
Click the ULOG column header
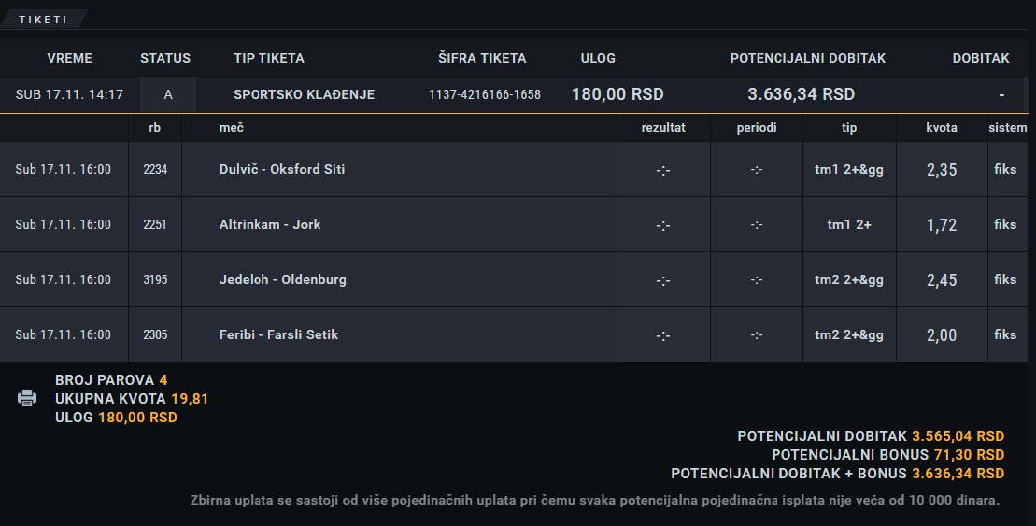pyautogui.click(x=598, y=58)
